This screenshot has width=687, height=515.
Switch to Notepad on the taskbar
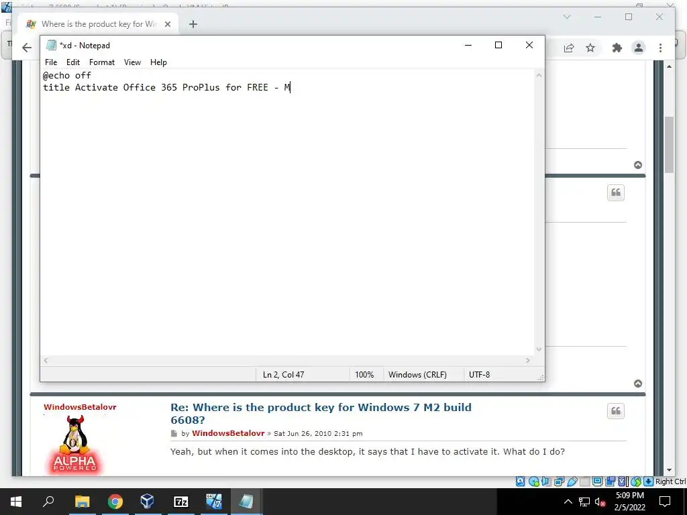[x=246, y=502]
